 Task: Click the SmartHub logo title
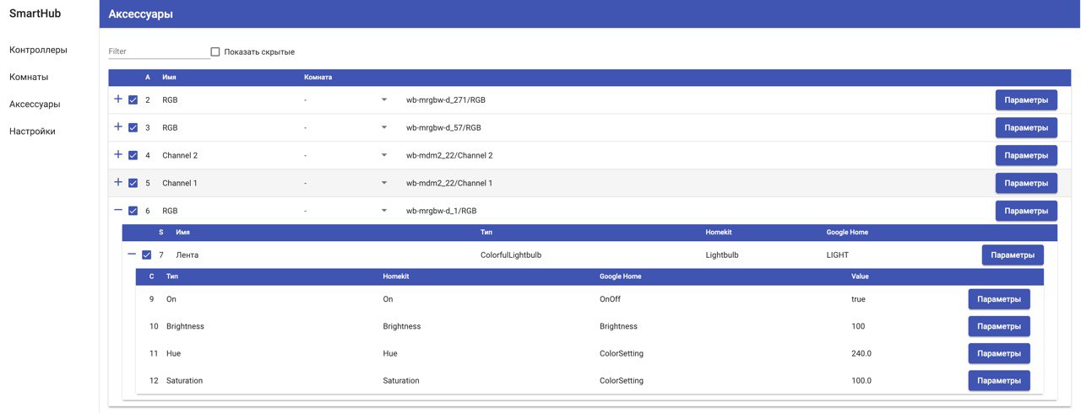click(35, 13)
